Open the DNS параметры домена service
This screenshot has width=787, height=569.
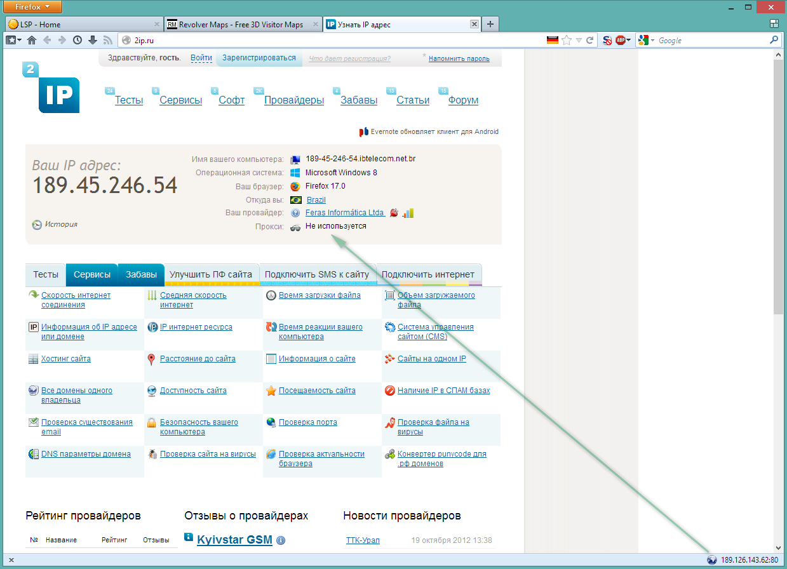(86, 454)
